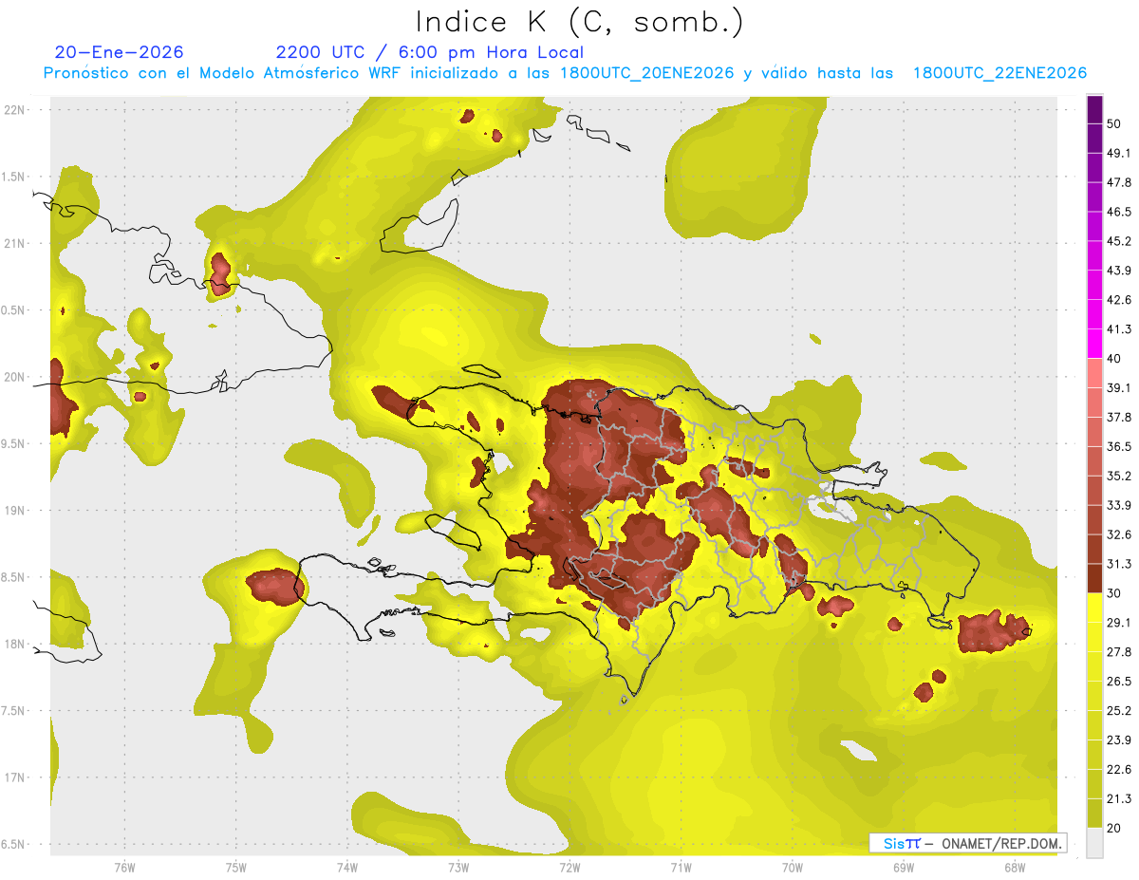Pick the bright yellow swatch between 29.1 and 30
This screenshot has width=1139, height=880.
pyautogui.click(x=1094, y=608)
